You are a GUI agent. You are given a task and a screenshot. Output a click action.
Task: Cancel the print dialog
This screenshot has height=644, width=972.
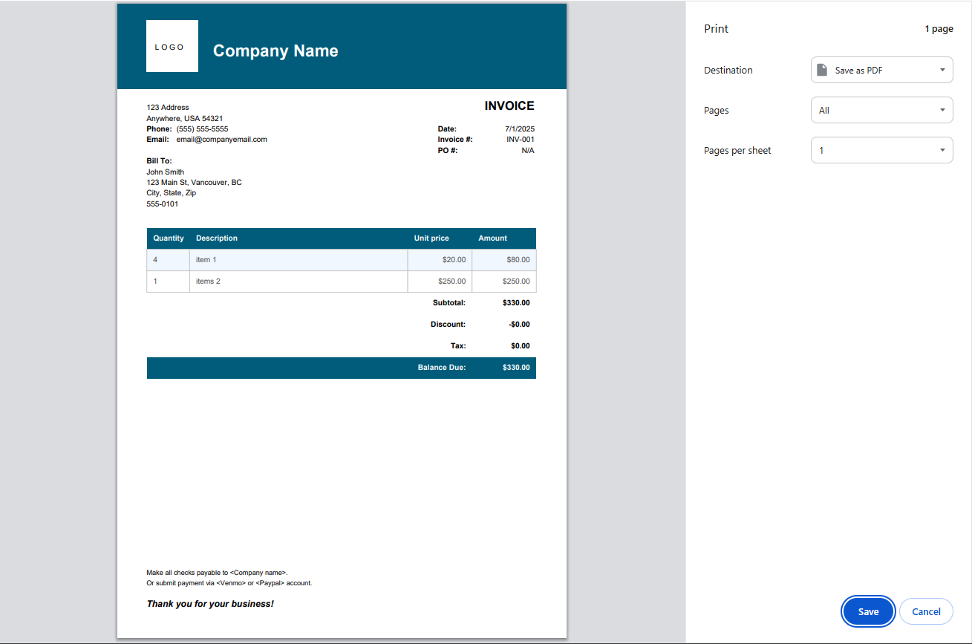(925, 611)
